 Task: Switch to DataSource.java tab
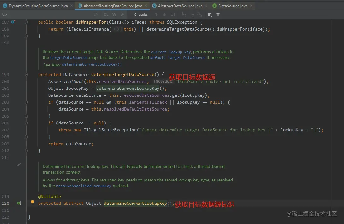coord(233,6)
